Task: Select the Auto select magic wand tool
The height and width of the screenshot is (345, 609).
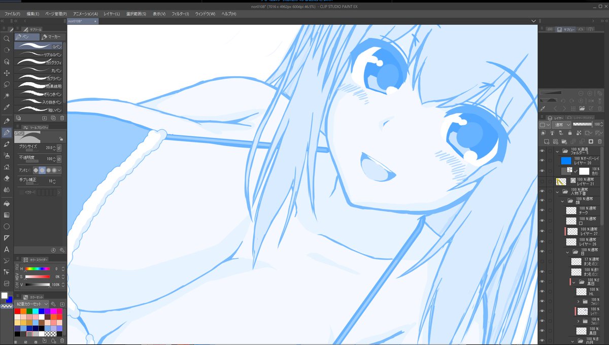Action: point(7,95)
